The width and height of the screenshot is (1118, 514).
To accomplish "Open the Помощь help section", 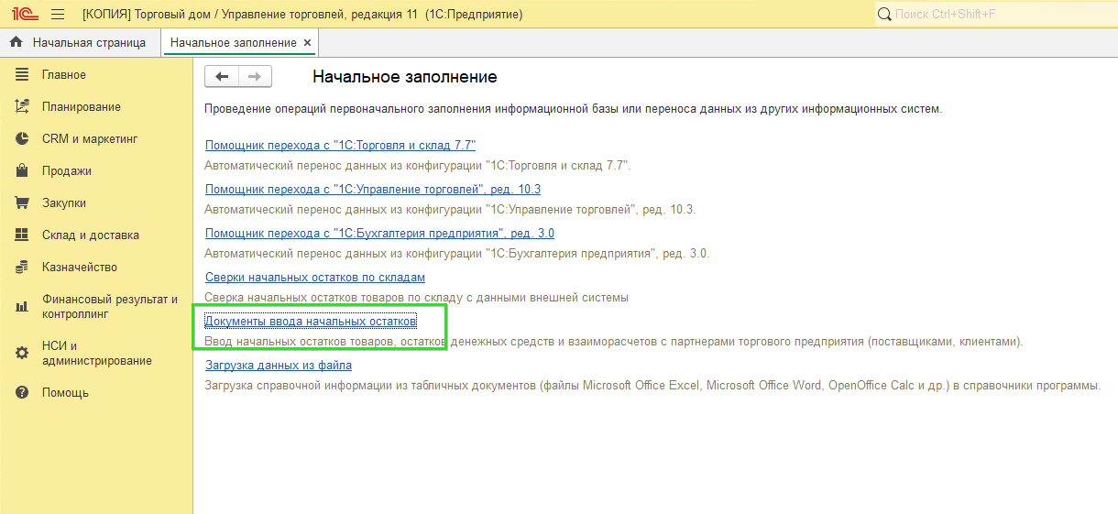I will pyautogui.click(x=65, y=393).
